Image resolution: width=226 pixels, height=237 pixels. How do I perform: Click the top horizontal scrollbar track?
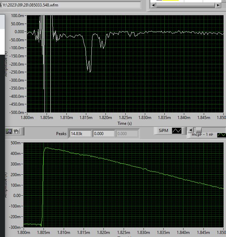(x=186, y=5)
